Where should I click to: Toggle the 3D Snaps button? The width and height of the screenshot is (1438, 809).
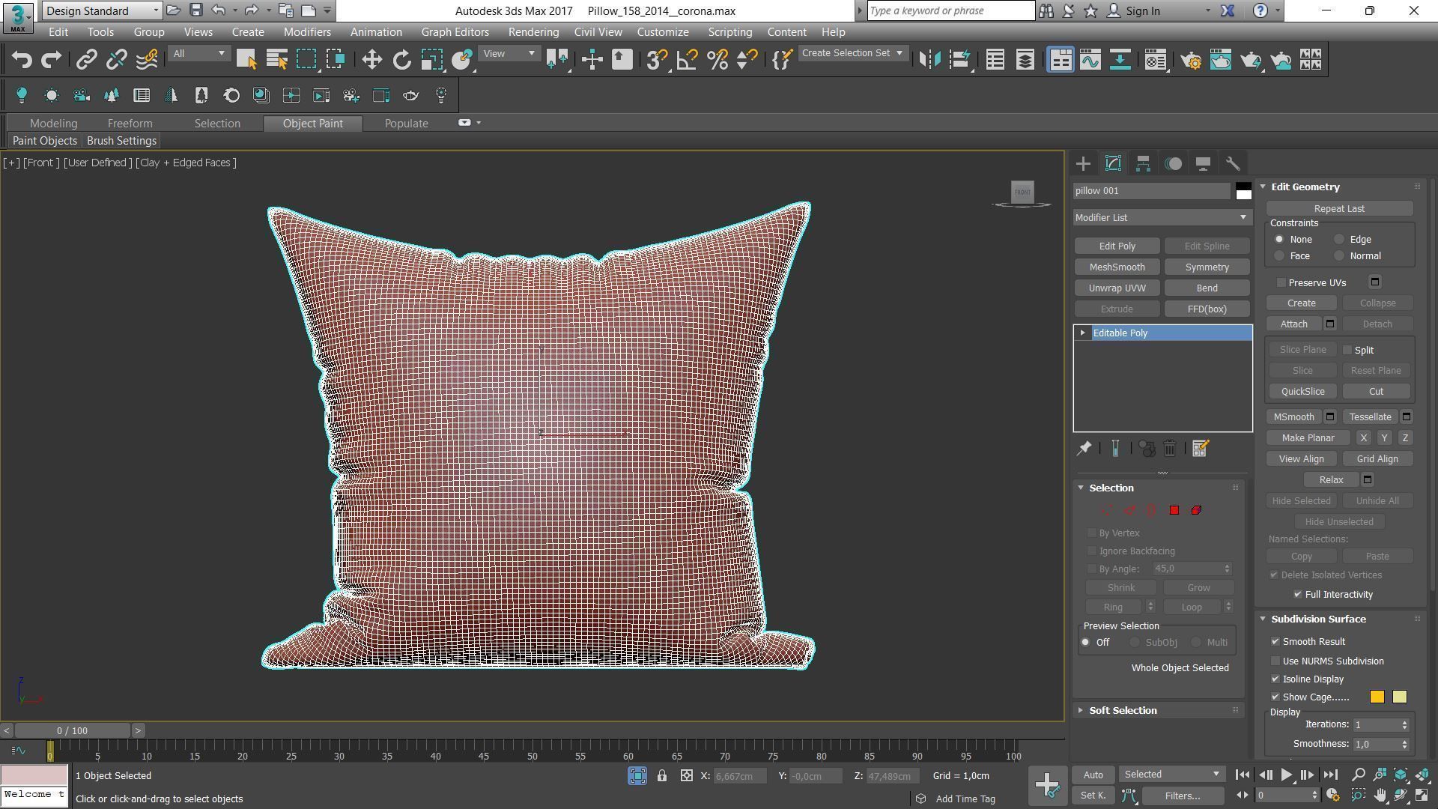click(657, 60)
